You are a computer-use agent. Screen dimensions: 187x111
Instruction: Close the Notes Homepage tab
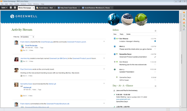(x=33, y=8)
